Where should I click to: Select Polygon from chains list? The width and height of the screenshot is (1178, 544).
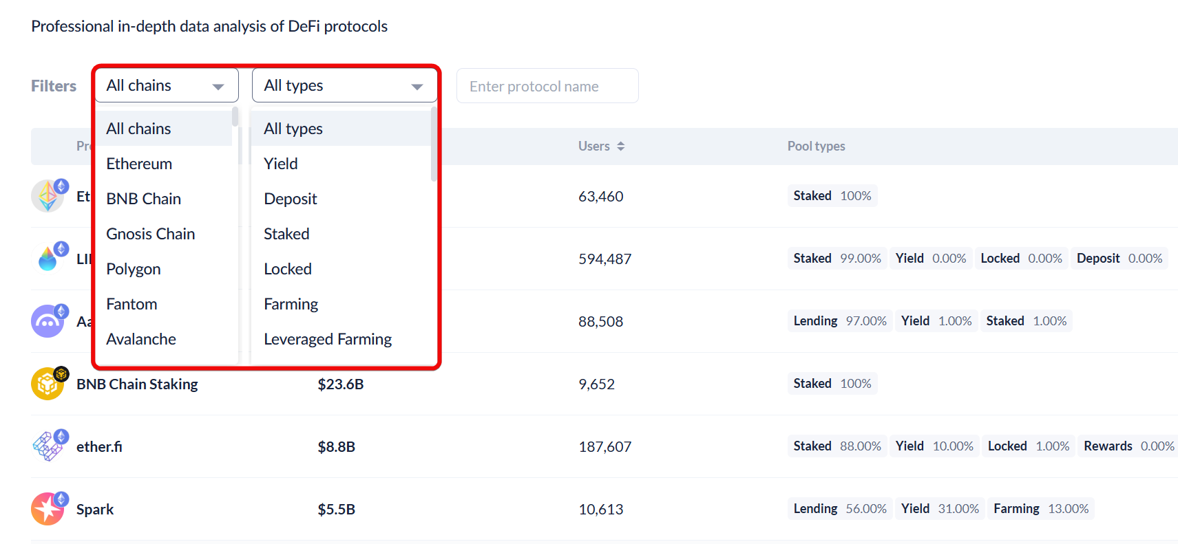134,269
